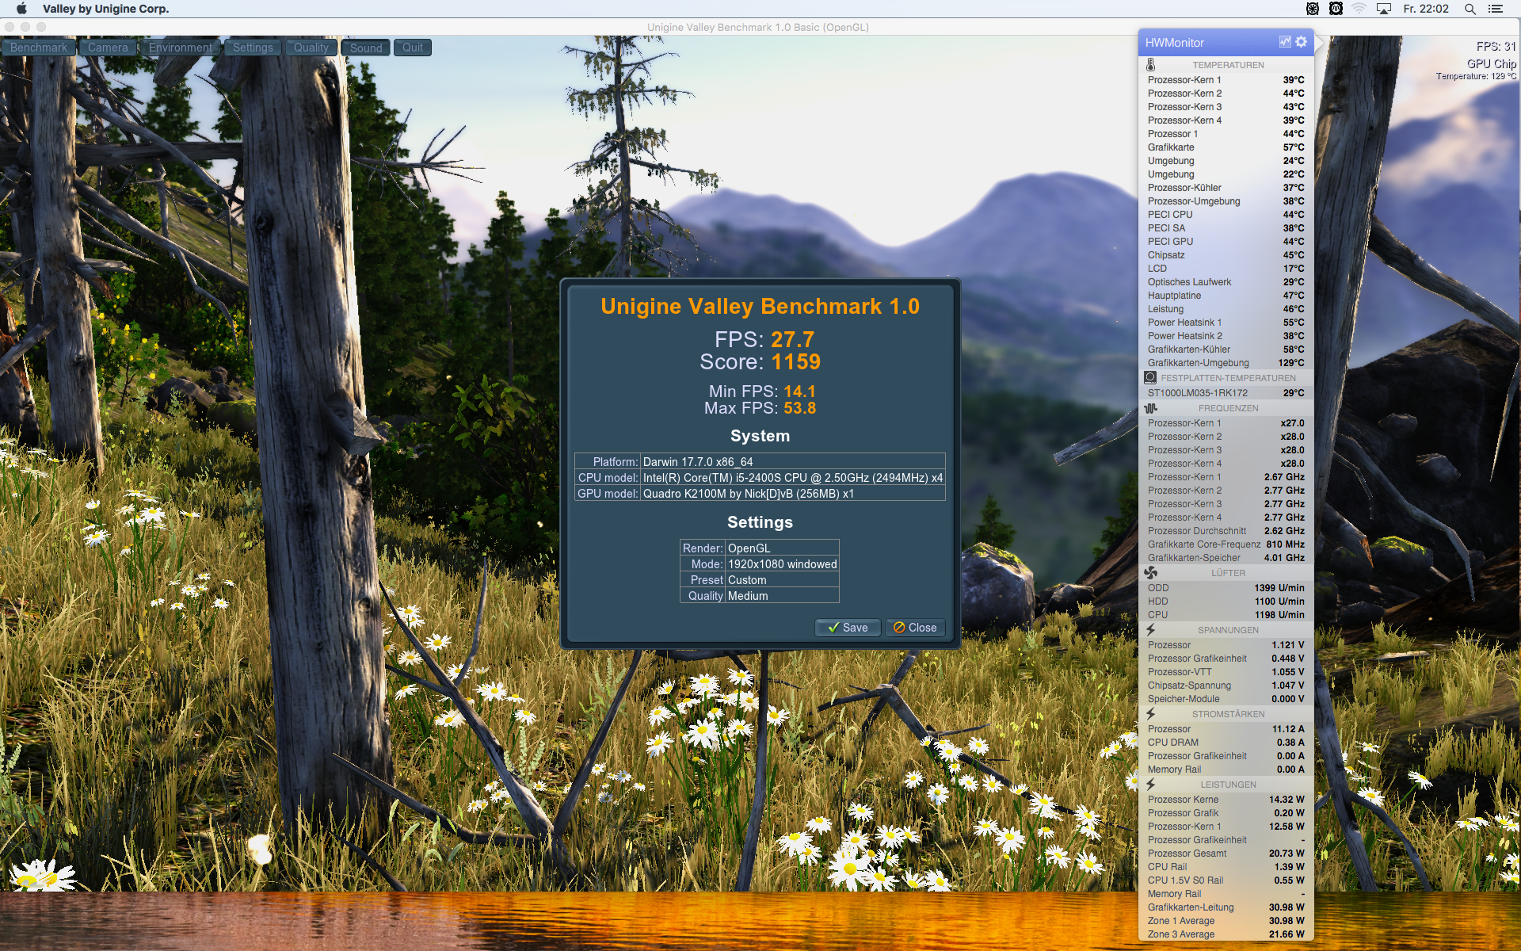Select the Grafikkarten-Umgebung 129°C row
Screen dimensions: 1521x951
pyautogui.click(x=1226, y=363)
